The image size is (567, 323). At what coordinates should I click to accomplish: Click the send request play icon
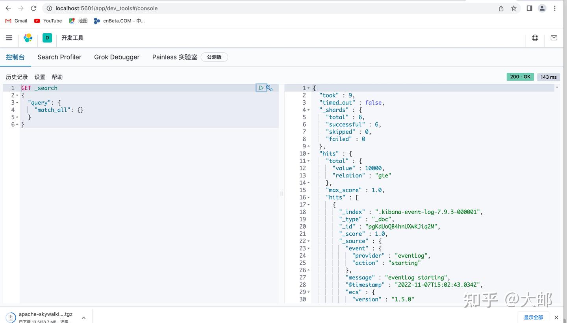[261, 88]
